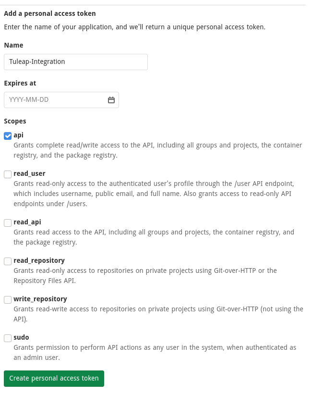
Task: Click the YYYY-MM-DD expiration date field
Action: point(53,99)
